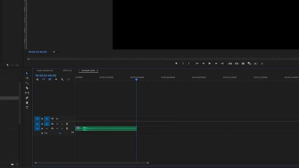Screen dimensions: 299x168
Task: Toggle Linked Selection in timeline
Action: [50, 79]
